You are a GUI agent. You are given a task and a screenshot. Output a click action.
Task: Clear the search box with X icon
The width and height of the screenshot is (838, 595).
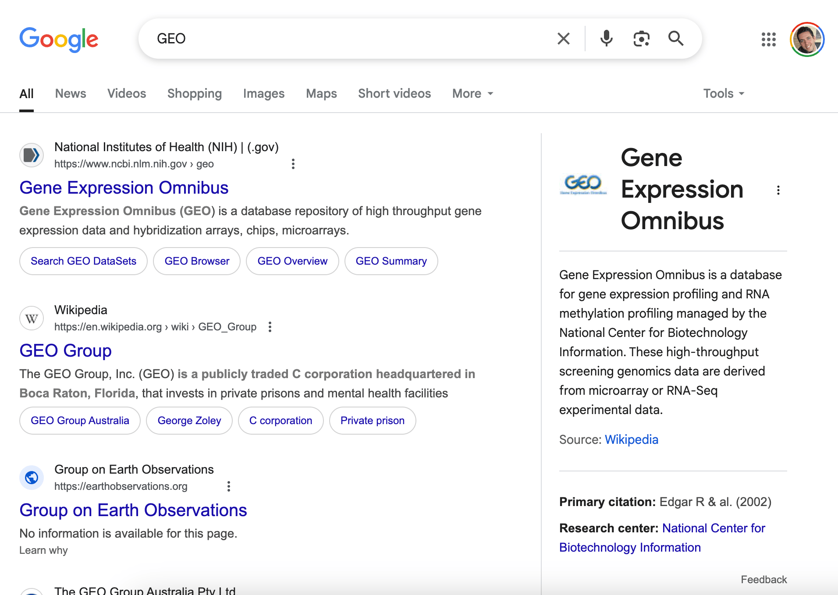564,39
